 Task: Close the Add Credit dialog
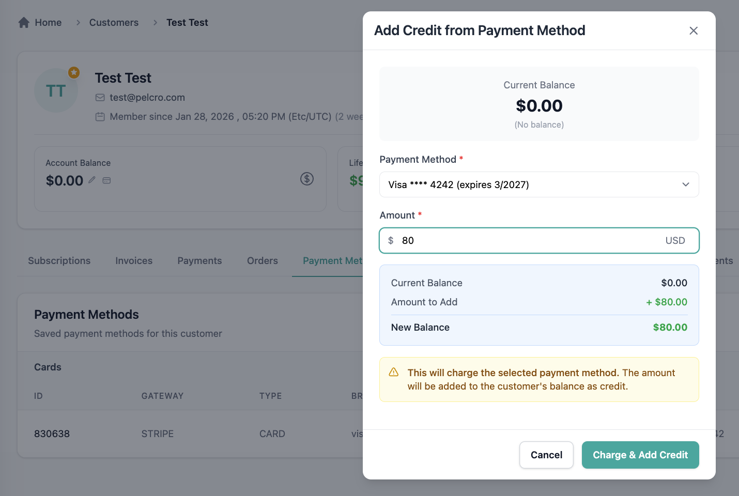click(x=694, y=30)
